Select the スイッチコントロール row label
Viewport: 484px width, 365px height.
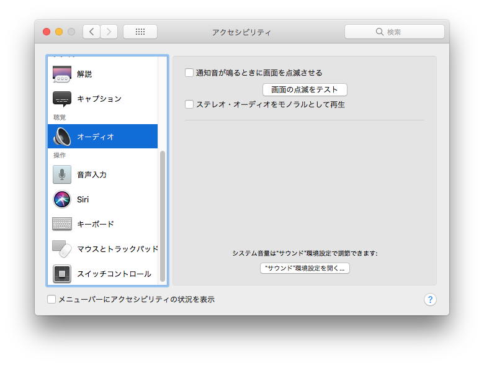point(114,274)
